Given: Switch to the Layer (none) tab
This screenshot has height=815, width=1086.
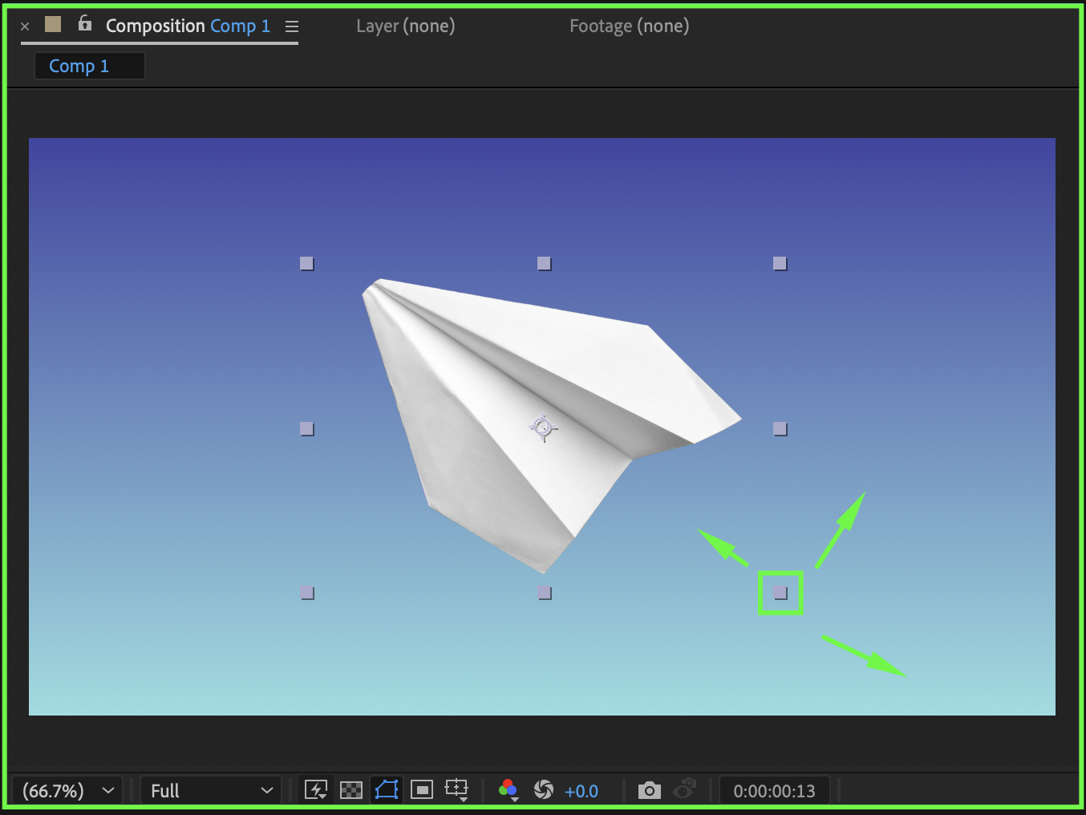Looking at the screenshot, I should click(x=405, y=26).
